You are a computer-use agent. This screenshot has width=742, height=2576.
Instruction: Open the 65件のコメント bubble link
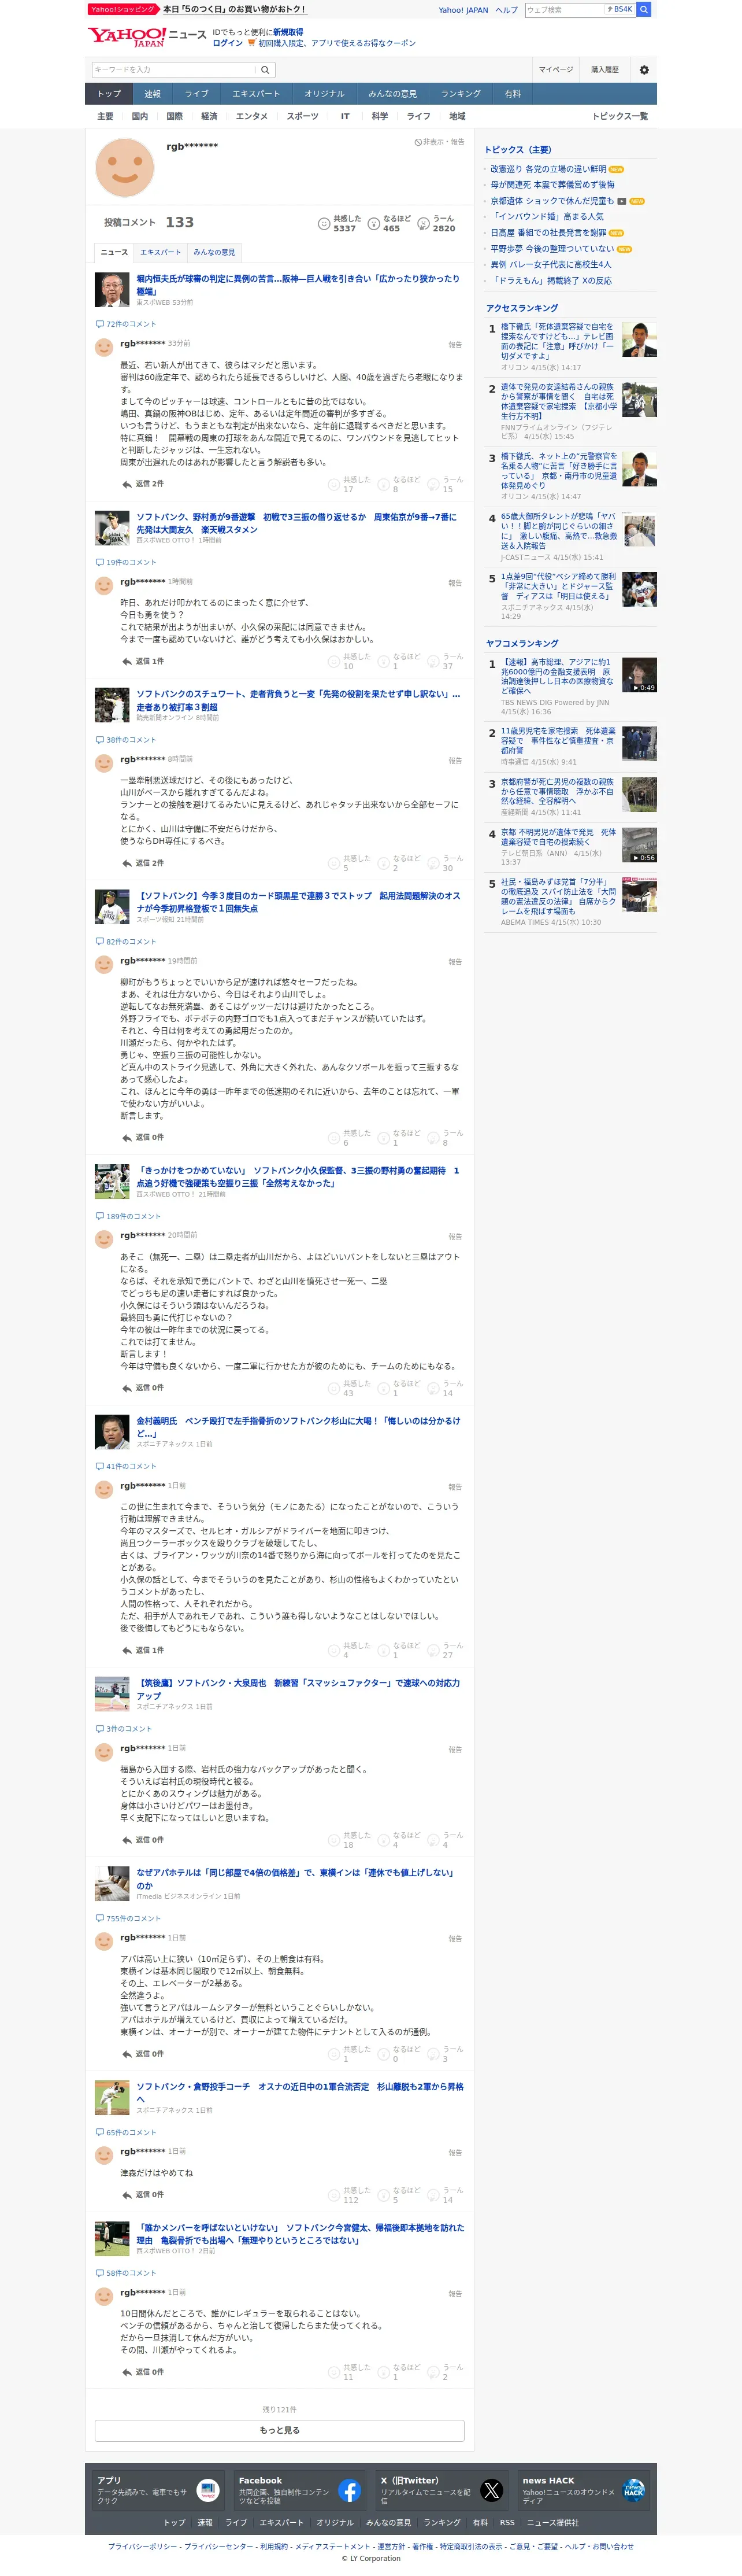(126, 2133)
